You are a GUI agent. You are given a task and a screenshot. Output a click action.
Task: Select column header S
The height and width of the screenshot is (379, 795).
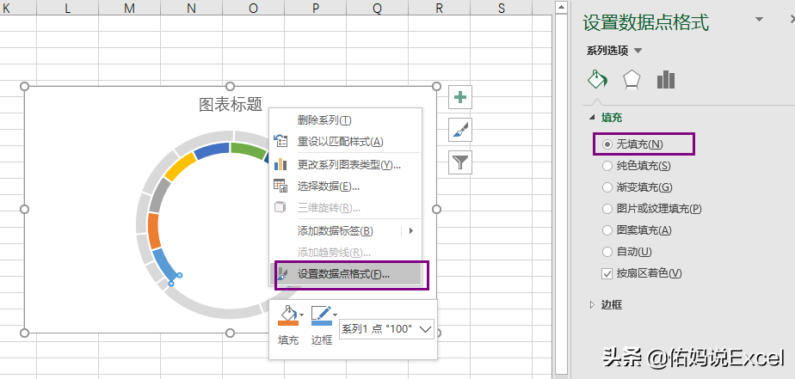pyautogui.click(x=501, y=8)
